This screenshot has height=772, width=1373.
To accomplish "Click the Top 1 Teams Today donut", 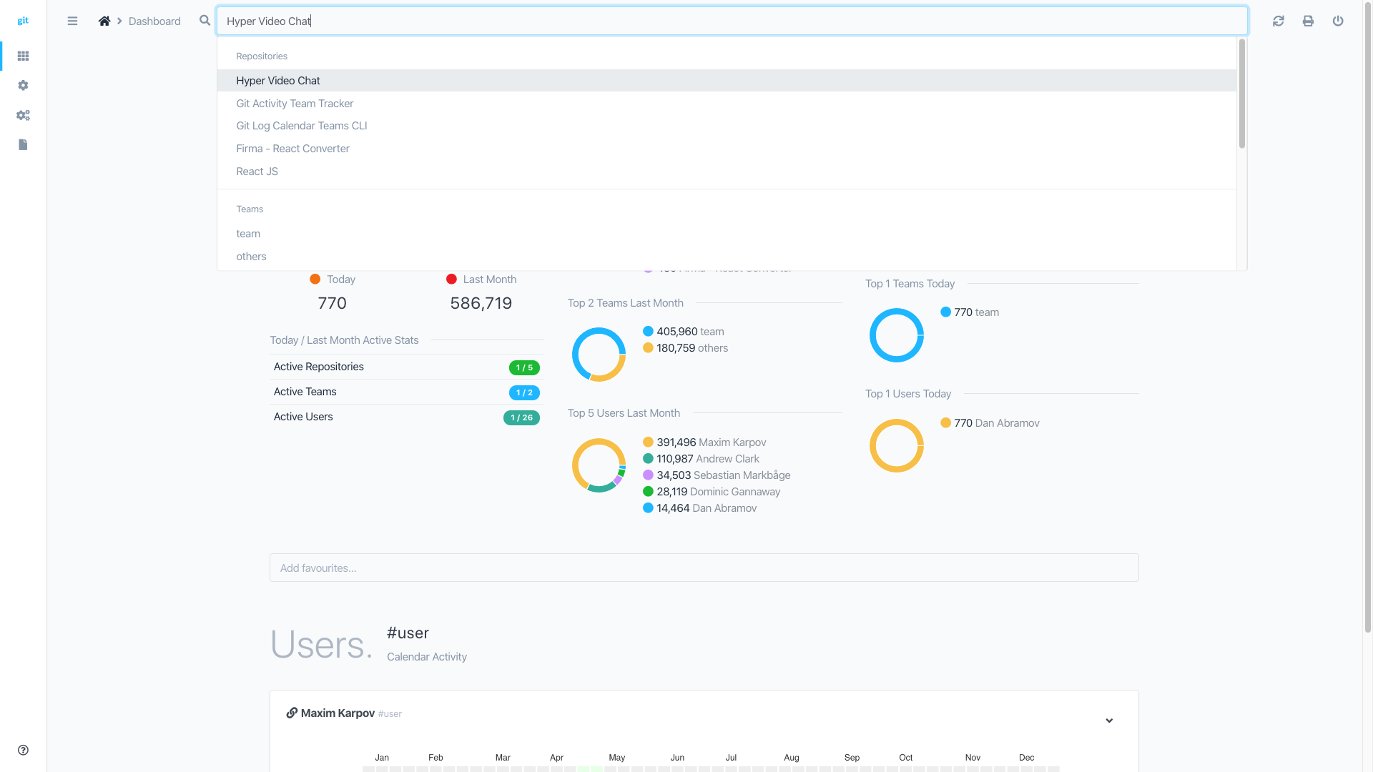I will click(x=896, y=335).
